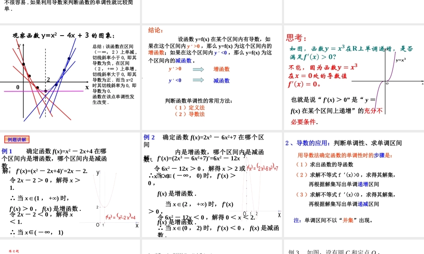This screenshot has height=254, width=424.
Task: Click the y=x³ graph label
Action: click(401, 60)
